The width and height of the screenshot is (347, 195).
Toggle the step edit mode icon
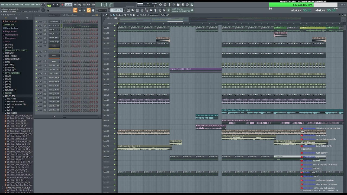point(89,5)
